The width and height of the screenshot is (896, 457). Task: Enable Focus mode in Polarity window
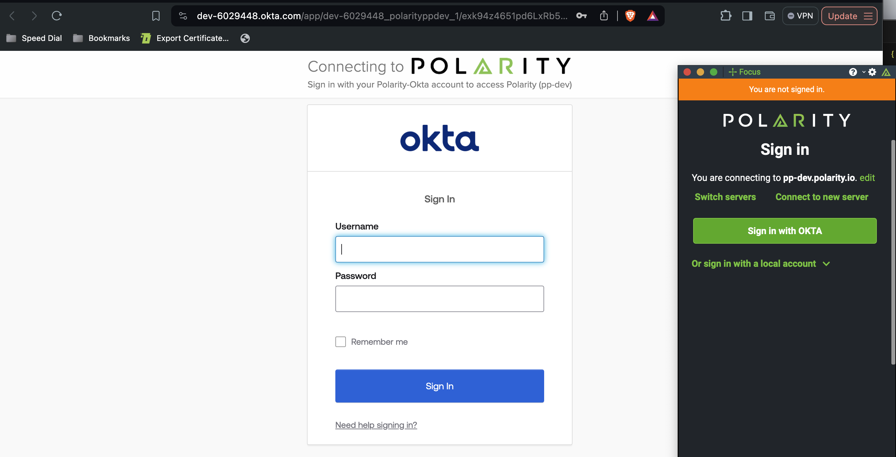click(x=744, y=72)
